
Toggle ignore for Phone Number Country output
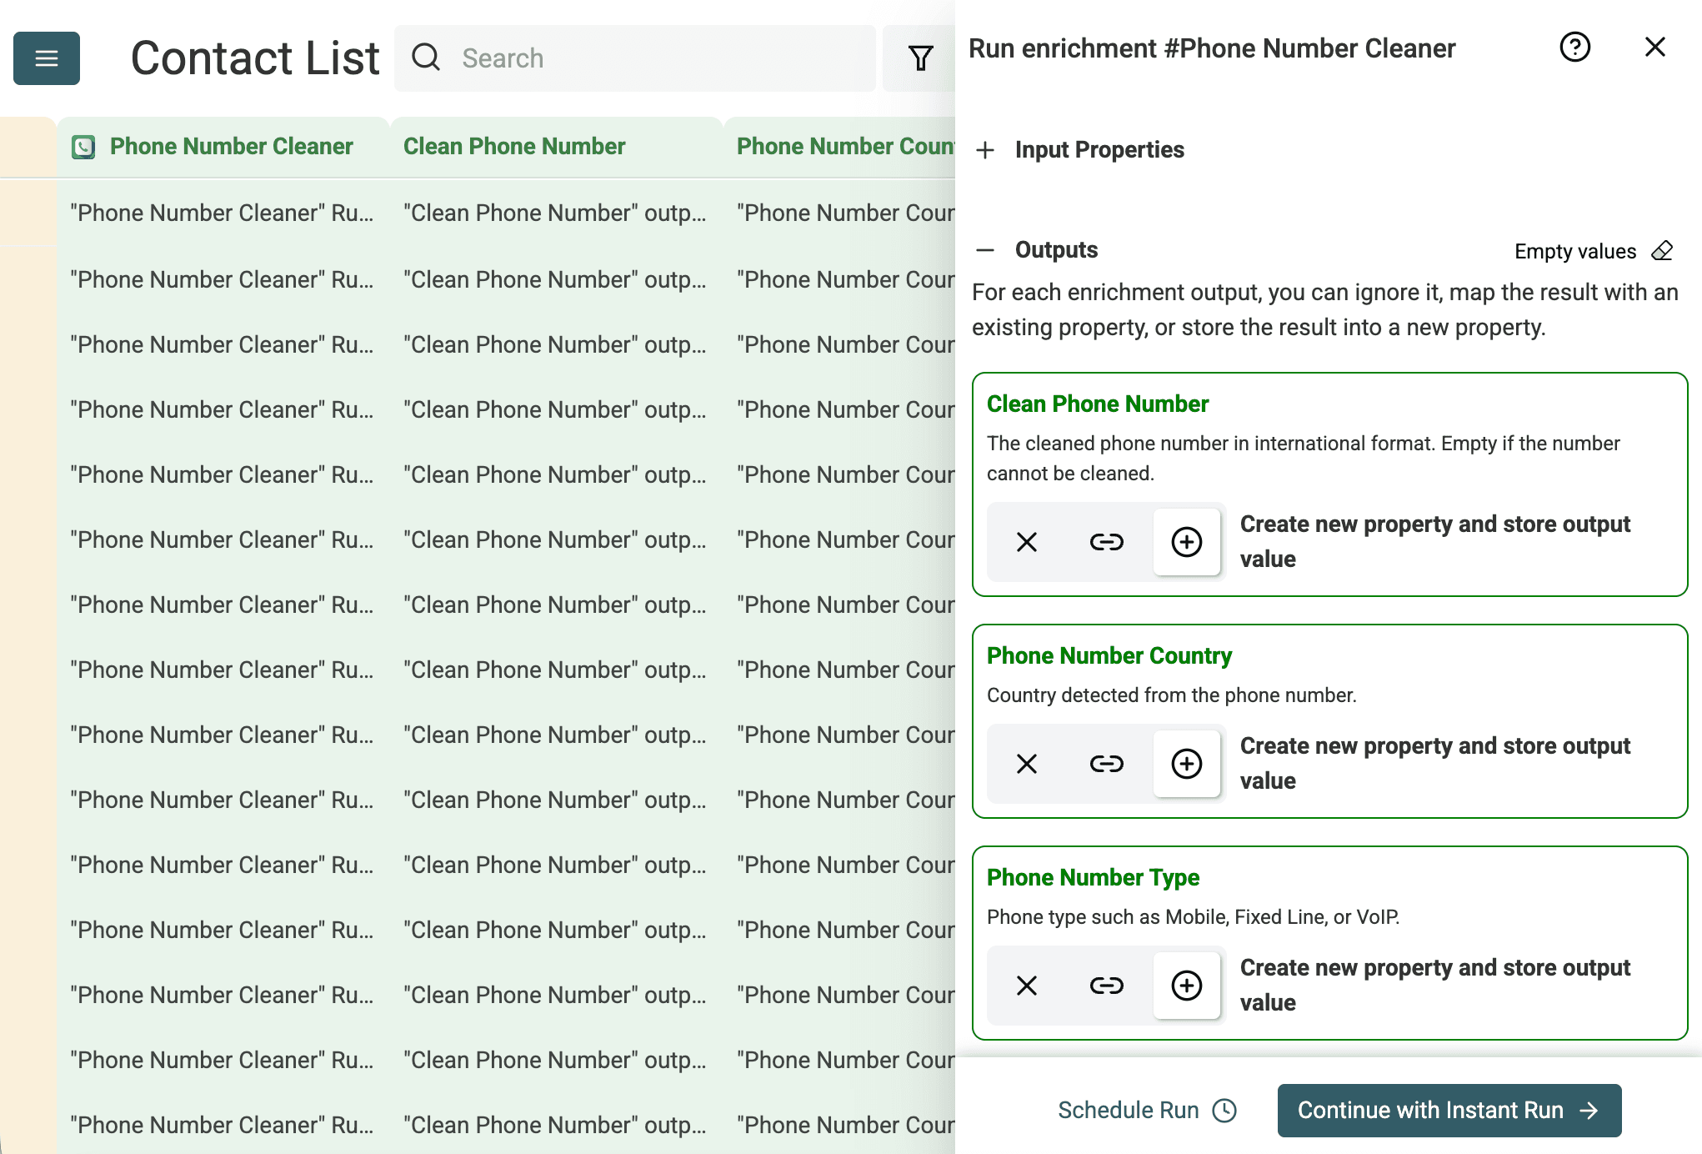[1024, 764]
